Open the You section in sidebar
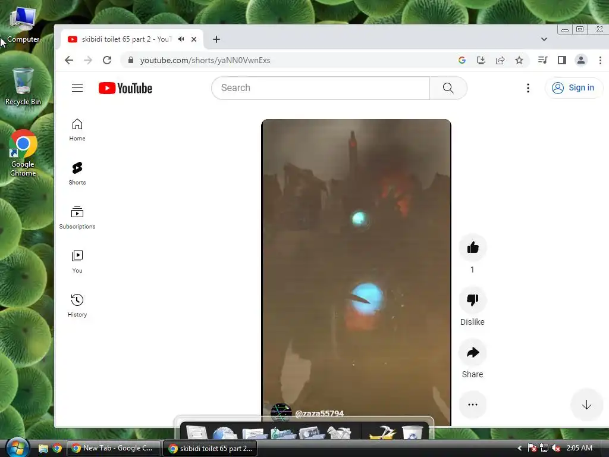 point(77,262)
